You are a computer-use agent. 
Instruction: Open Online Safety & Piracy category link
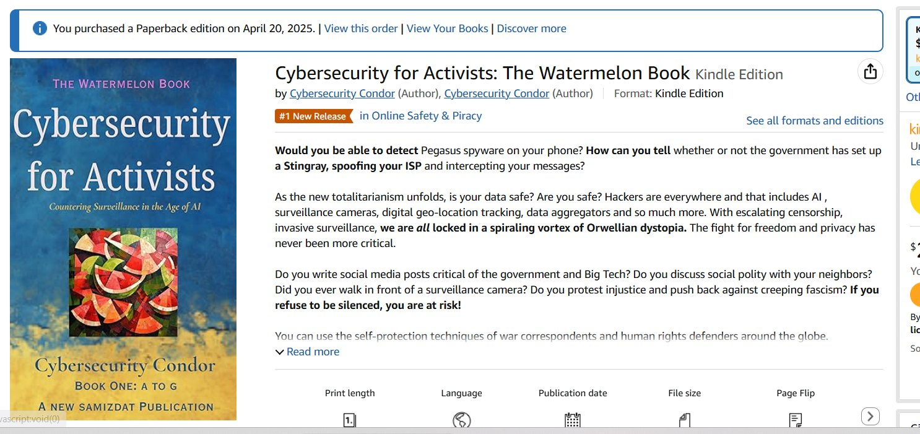[x=420, y=116]
